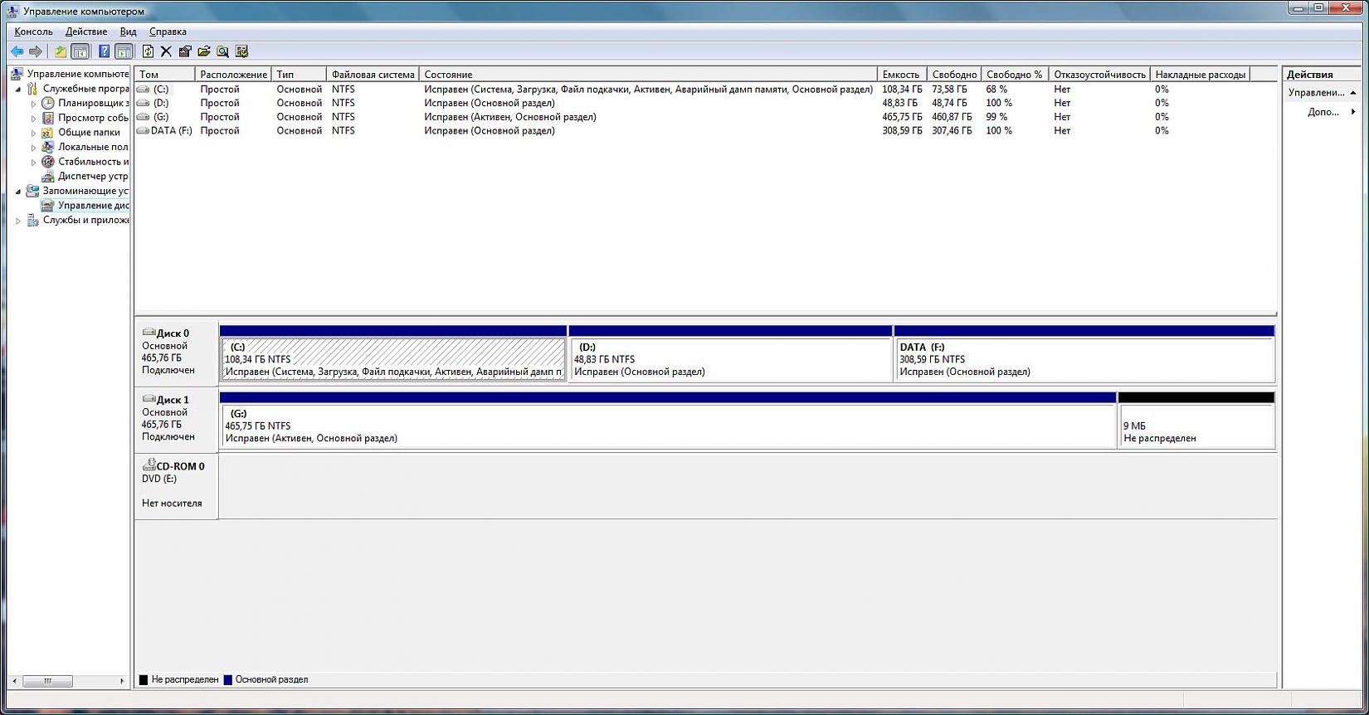
Task: Expand the Службы и приложения node
Action: pos(18,221)
